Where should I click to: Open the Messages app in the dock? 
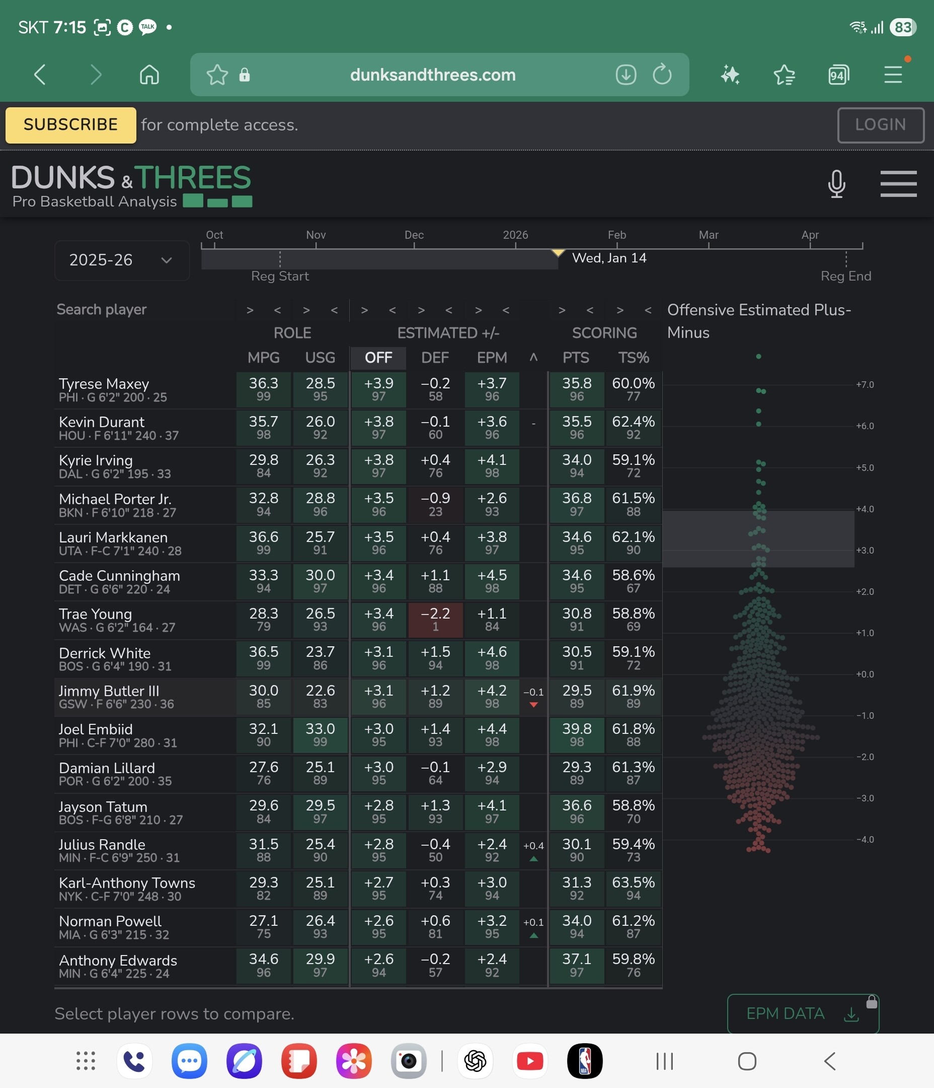pyautogui.click(x=189, y=1061)
